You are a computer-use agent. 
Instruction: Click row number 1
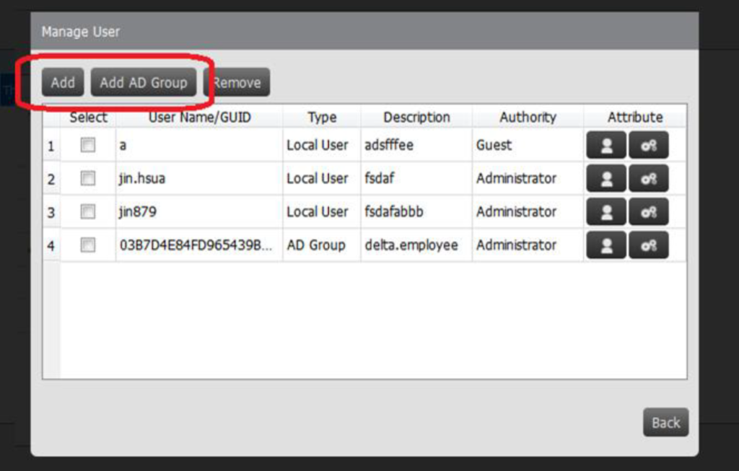pyautogui.click(x=51, y=146)
